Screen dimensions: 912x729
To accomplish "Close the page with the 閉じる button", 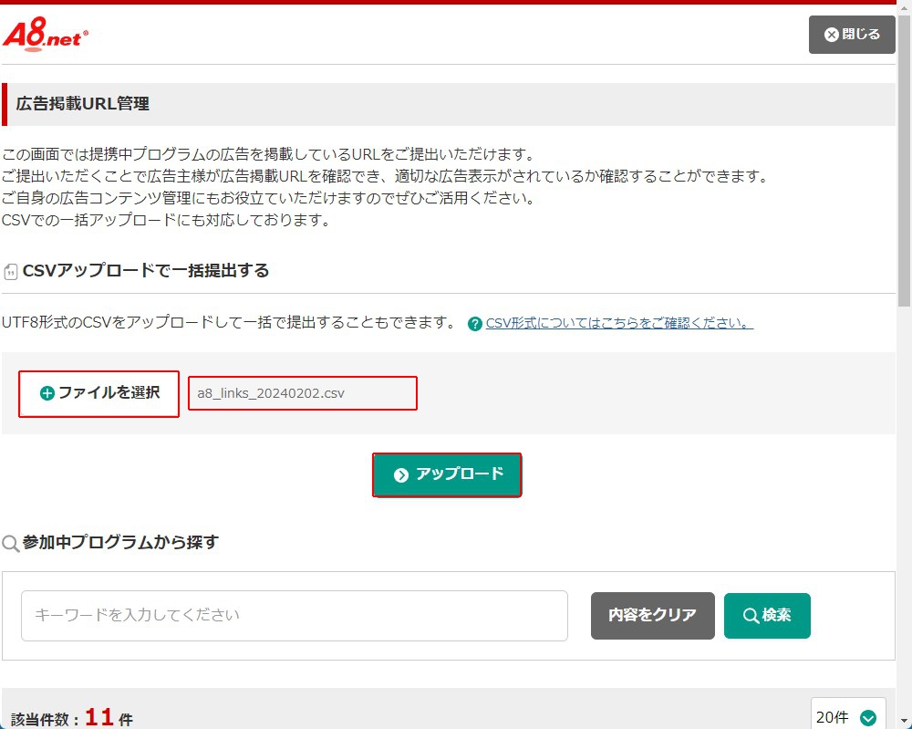I will (852, 35).
